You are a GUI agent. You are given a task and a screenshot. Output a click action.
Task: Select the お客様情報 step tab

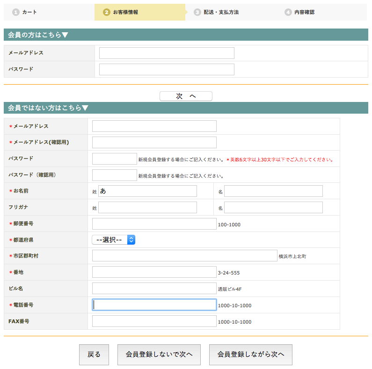(125, 12)
